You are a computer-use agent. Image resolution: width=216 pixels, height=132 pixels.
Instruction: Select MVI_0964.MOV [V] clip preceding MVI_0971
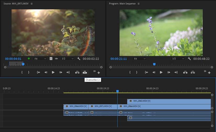coord(76,107)
